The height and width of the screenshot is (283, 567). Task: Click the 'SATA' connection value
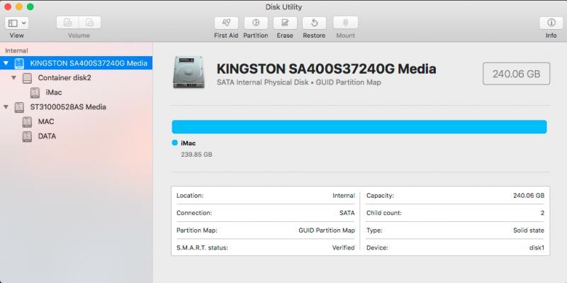click(347, 213)
